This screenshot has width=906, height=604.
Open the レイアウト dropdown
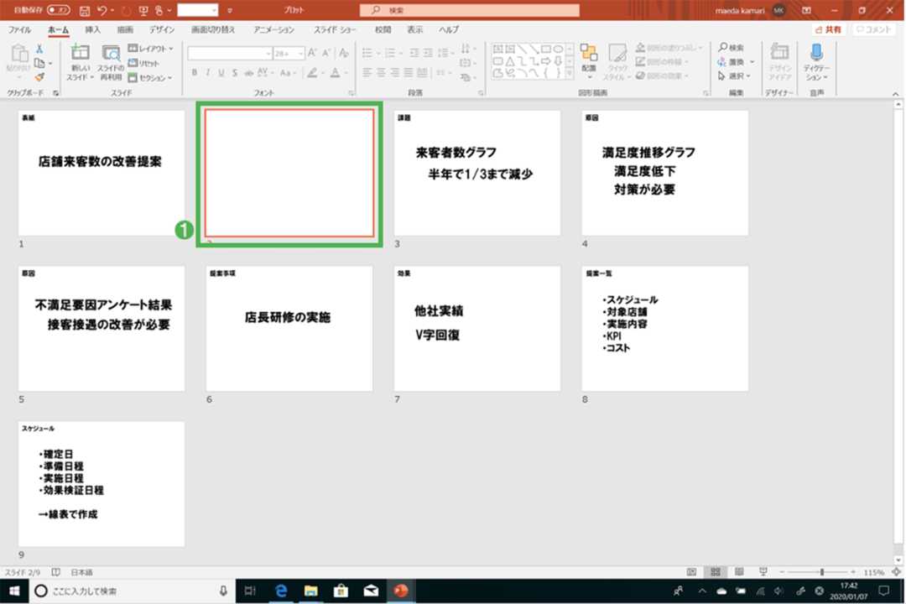click(151, 49)
